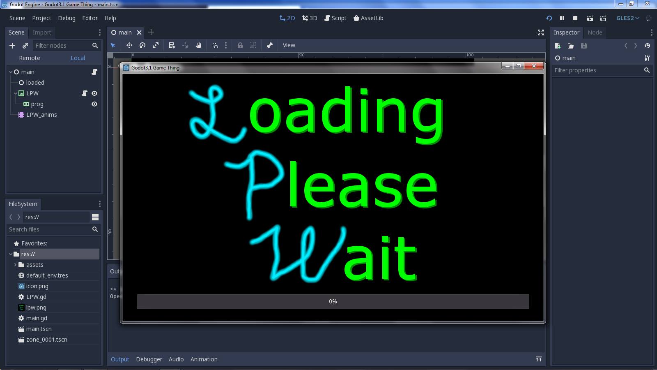Hide the LPW node visibility eye
Screen dimensions: 657x370
tap(94, 93)
